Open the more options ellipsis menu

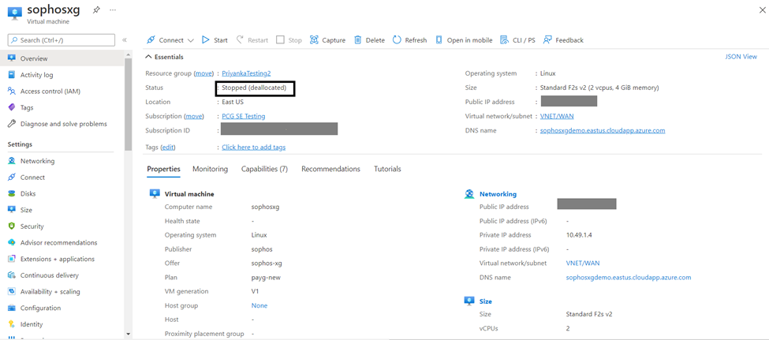click(x=113, y=10)
